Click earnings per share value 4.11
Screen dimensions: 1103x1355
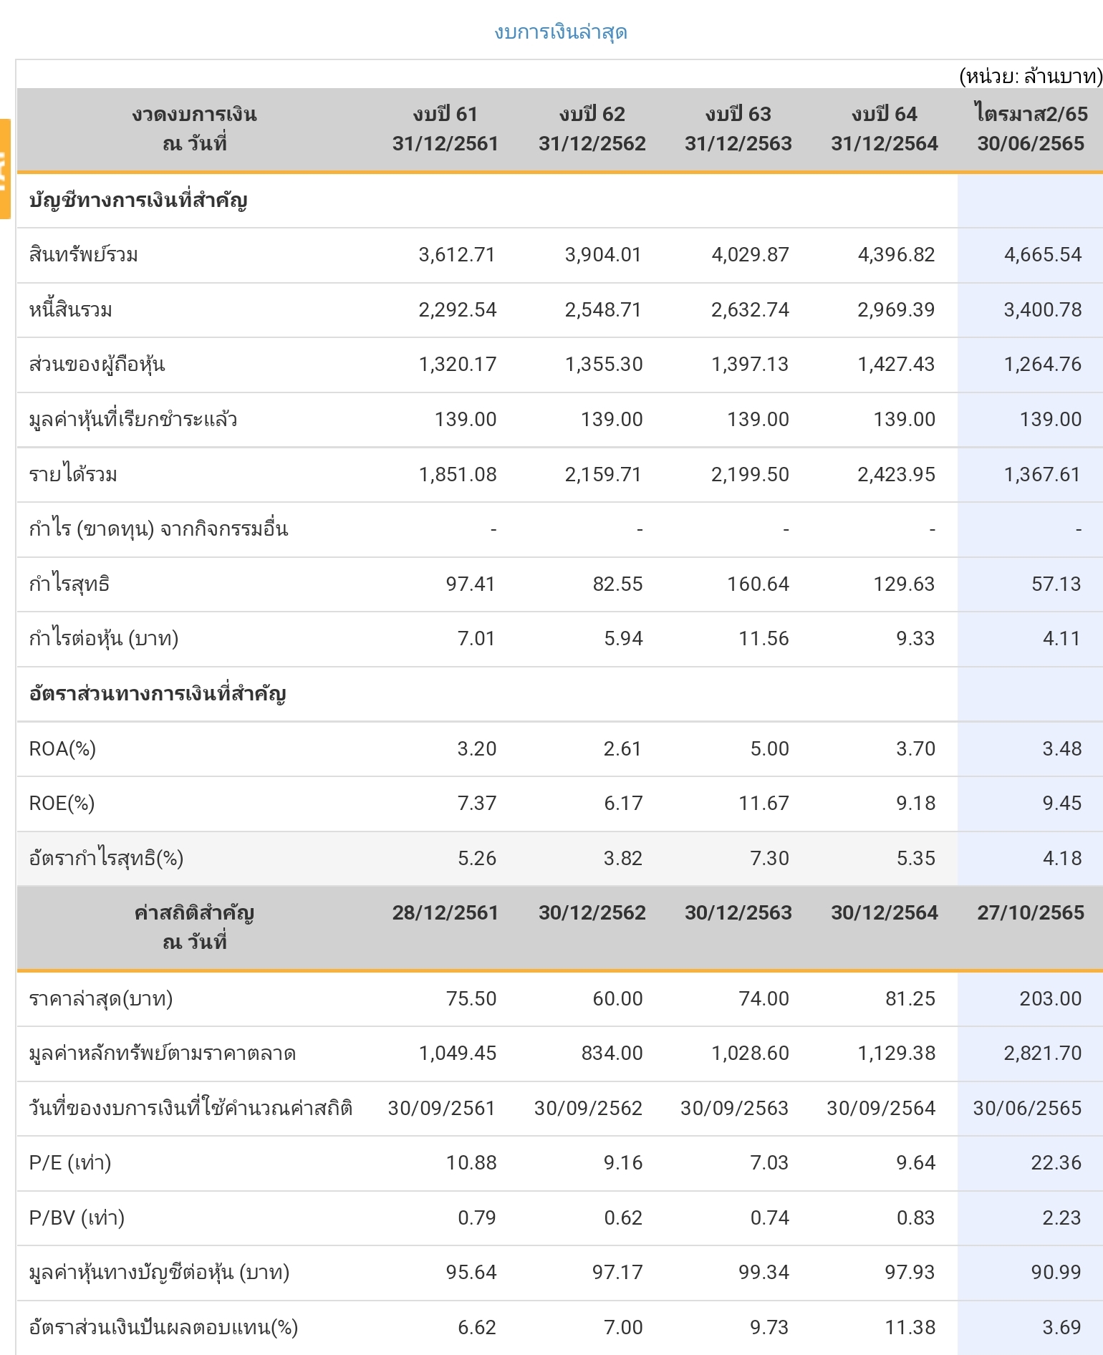coord(1062,639)
